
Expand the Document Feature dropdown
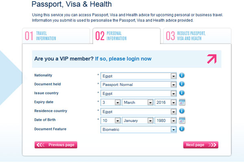(174, 130)
